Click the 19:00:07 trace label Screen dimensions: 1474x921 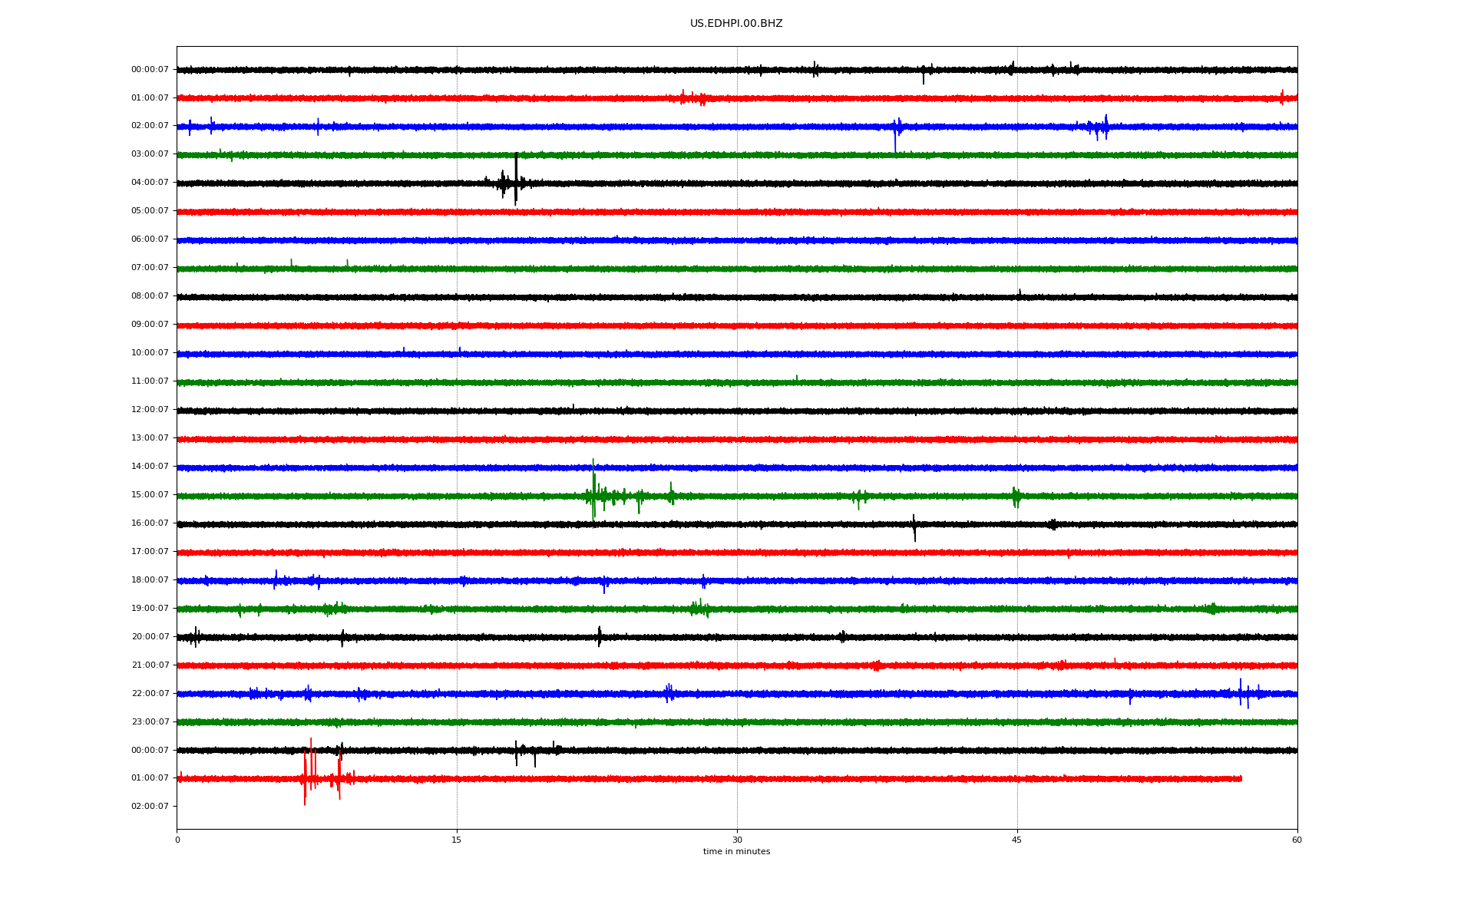pyautogui.click(x=150, y=609)
